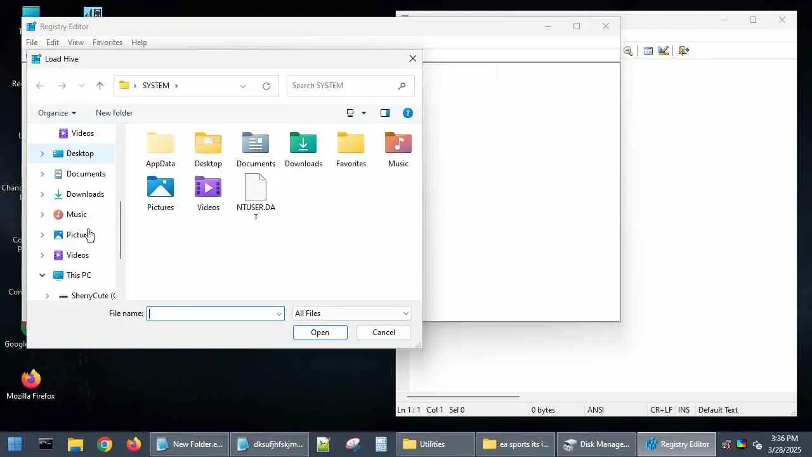Viewport: 812px width, 457px height.
Task: Open the file name history dropdown arrow
Action: pyautogui.click(x=278, y=314)
